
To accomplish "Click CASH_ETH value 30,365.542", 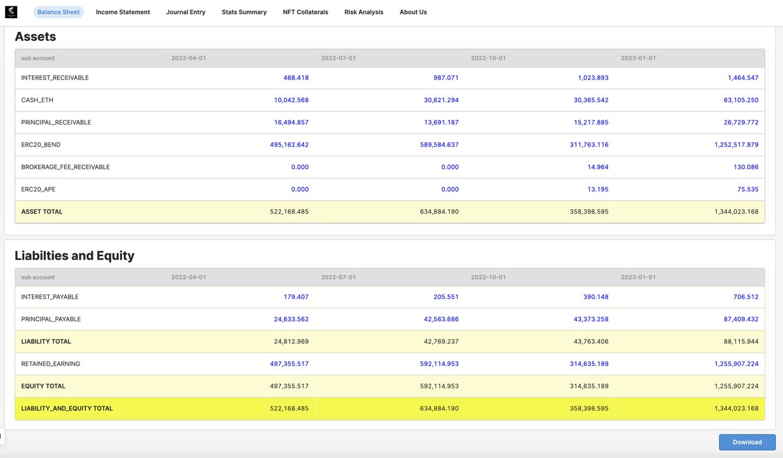I will point(591,100).
